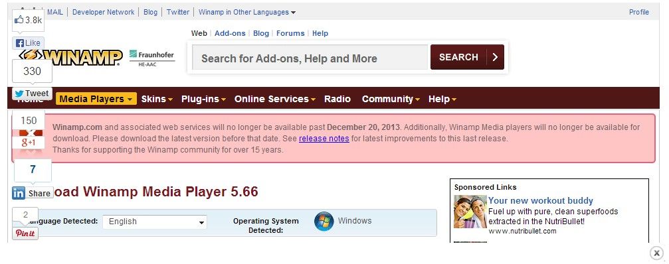The image size is (669, 264).
Task: Open the Blog link in top bar
Action: (x=150, y=13)
